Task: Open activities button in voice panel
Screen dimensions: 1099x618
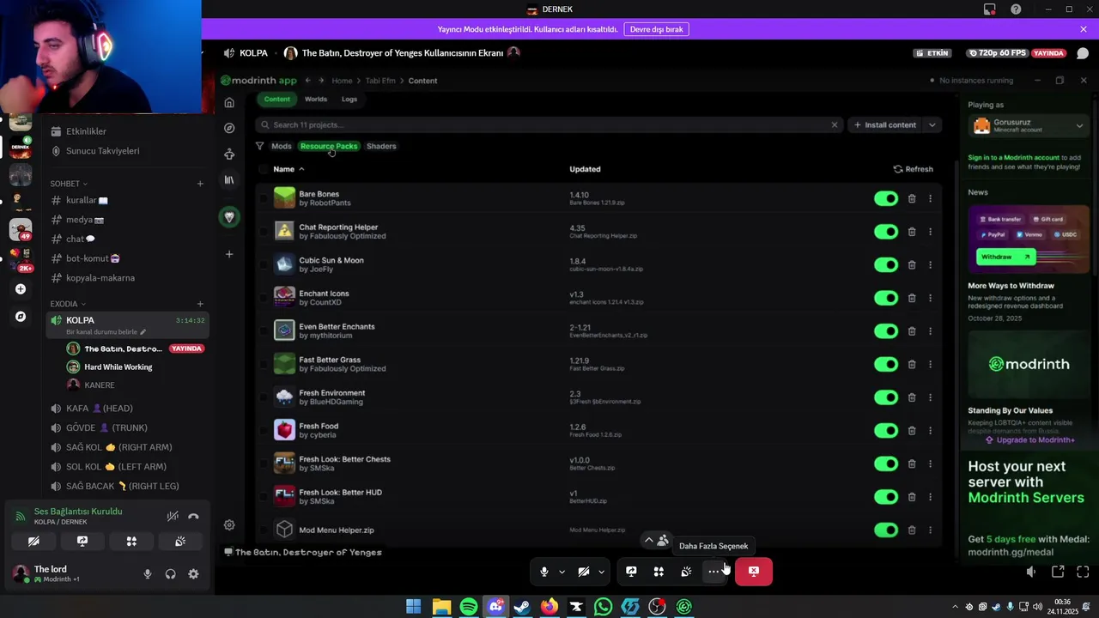Action: (131, 542)
